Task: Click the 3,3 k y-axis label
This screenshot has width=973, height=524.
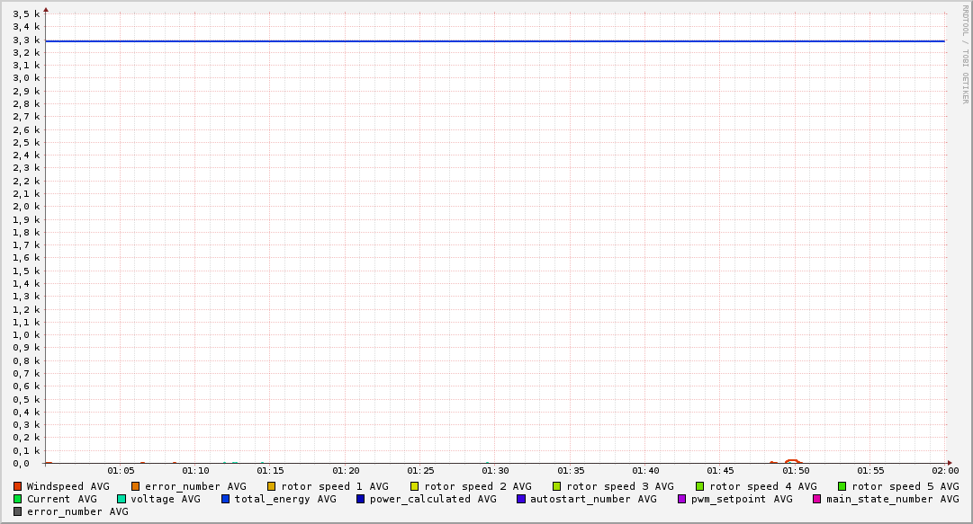Action: point(27,40)
